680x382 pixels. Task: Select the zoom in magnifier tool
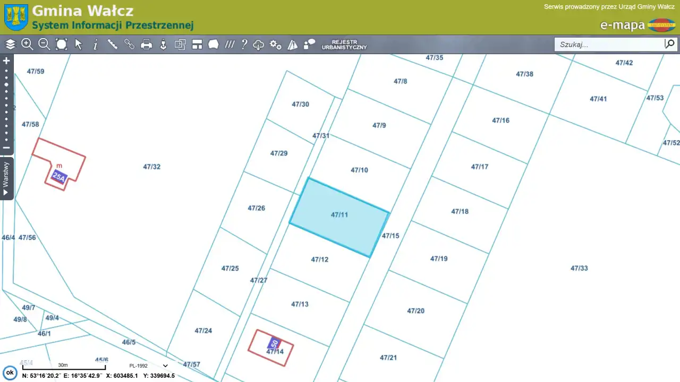pos(27,45)
